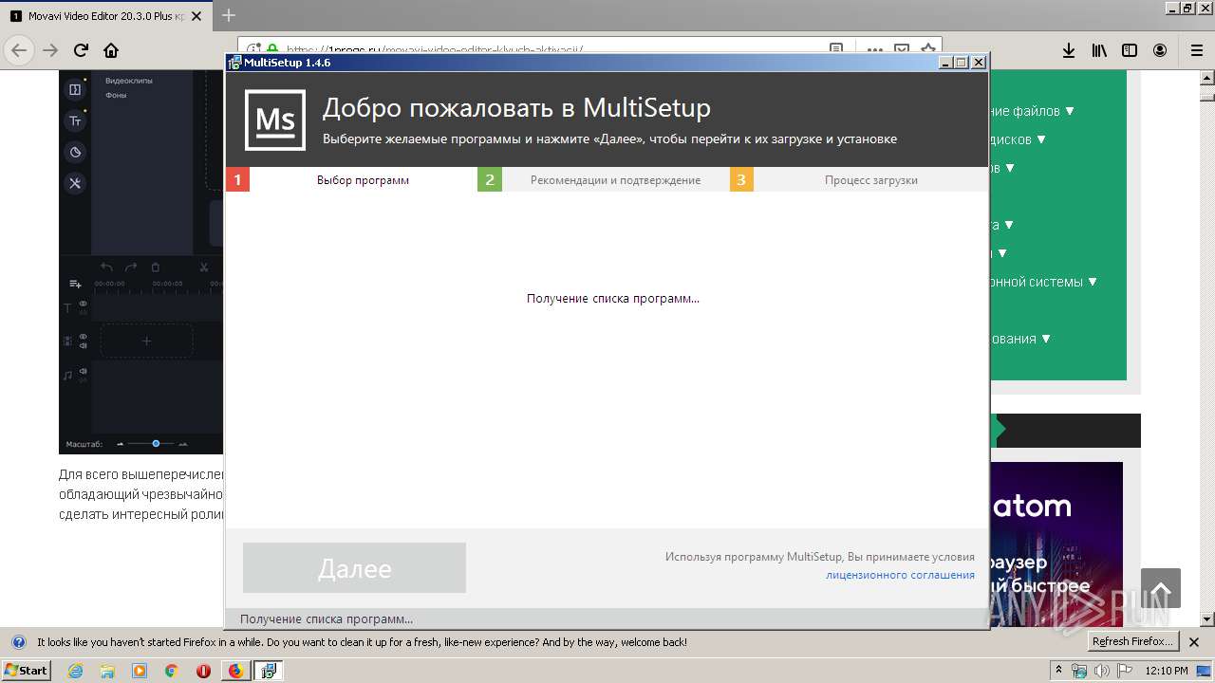
Task: Switch to Firefox via taskbar icon
Action: (x=235, y=671)
